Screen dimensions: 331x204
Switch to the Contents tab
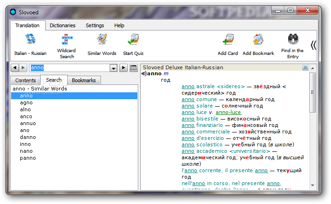[x=25, y=80]
